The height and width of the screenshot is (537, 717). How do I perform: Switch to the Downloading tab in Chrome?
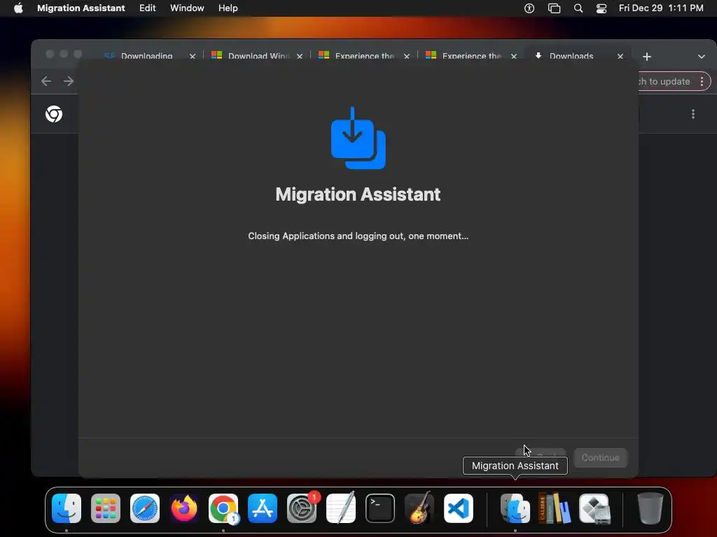point(146,56)
